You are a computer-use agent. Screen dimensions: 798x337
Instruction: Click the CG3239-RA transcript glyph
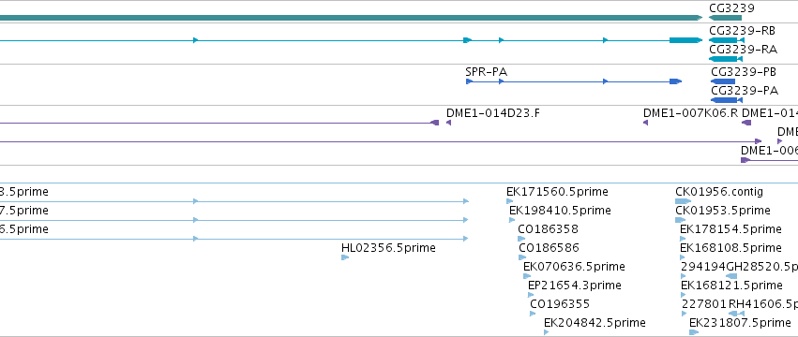726,59
